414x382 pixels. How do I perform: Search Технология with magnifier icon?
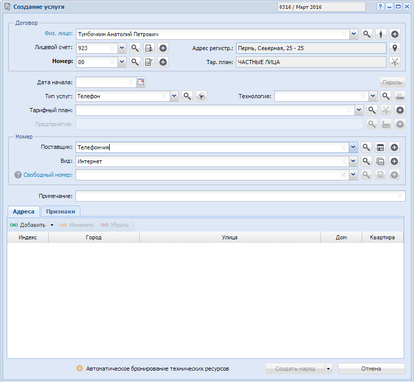386,96
